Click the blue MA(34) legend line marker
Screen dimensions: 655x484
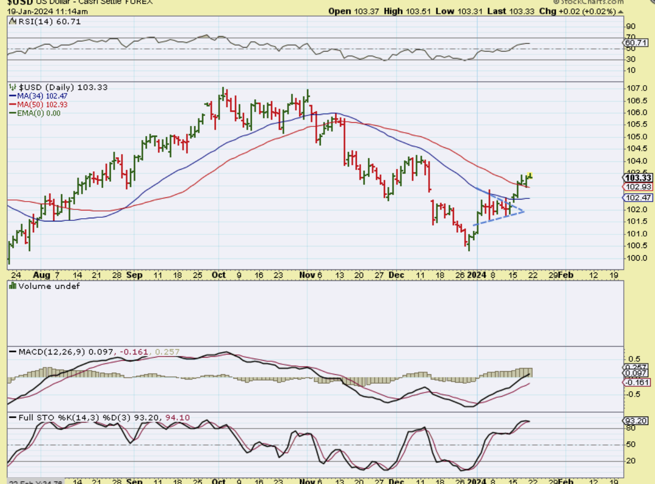point(13,96)
